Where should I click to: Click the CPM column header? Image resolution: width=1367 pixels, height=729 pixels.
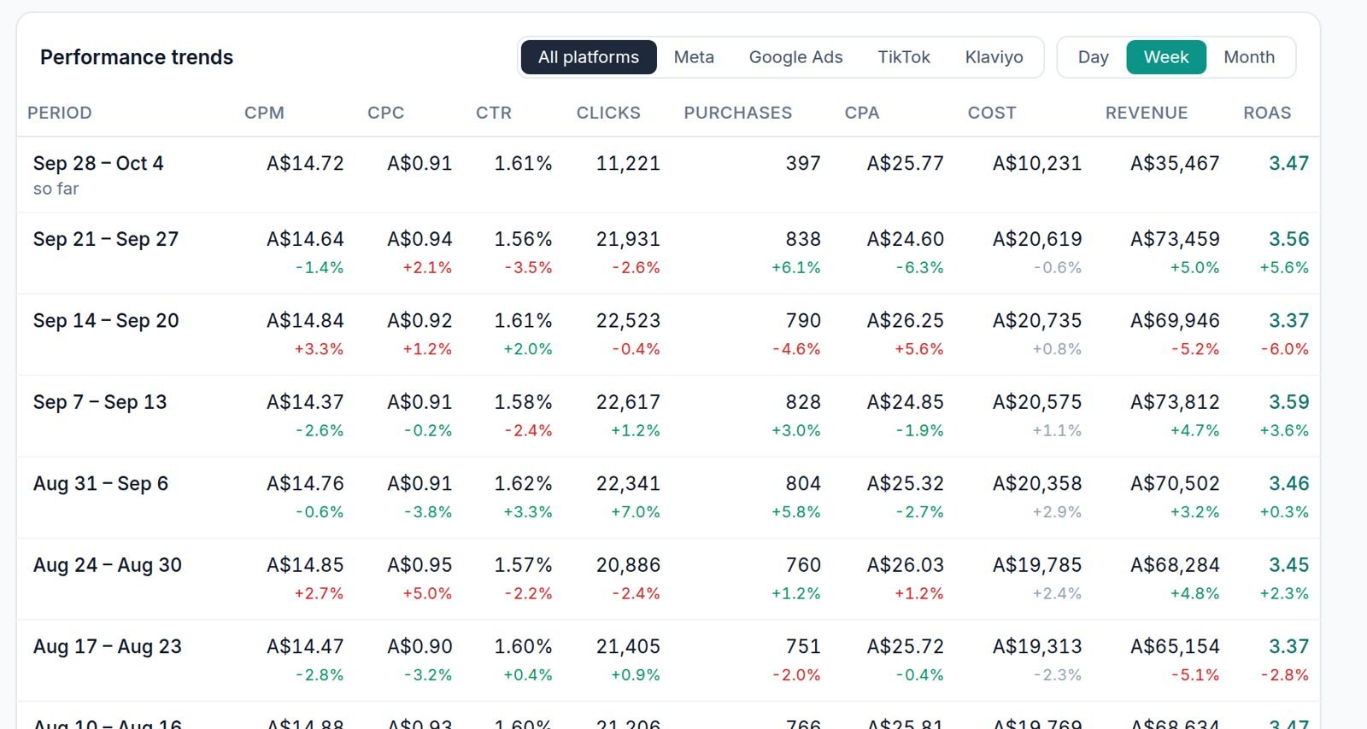pos(264,113)
